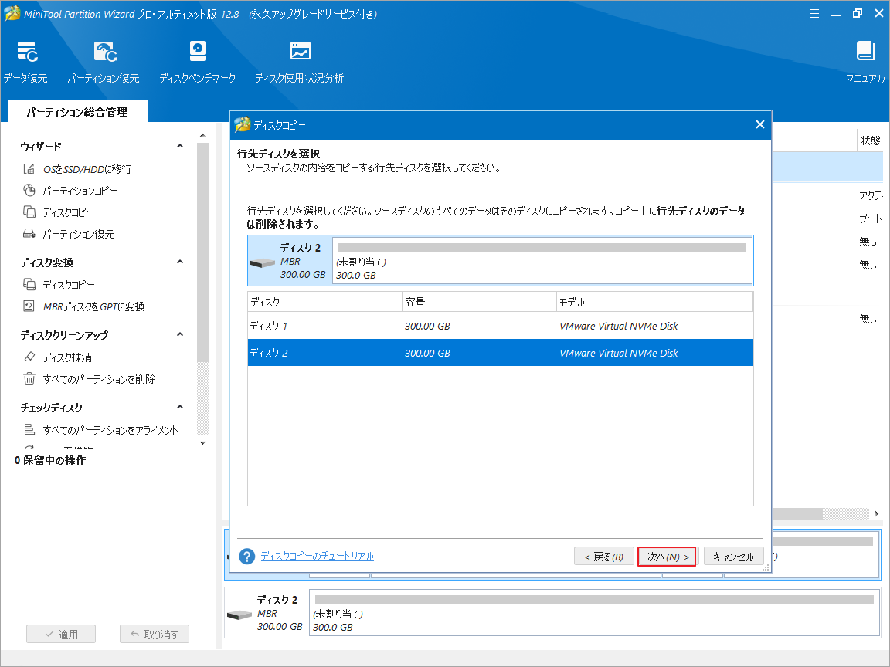This screenshot has height=667, width=890.
Task: Choose すべてのパーティションを削除
Action: pos(100,379)
